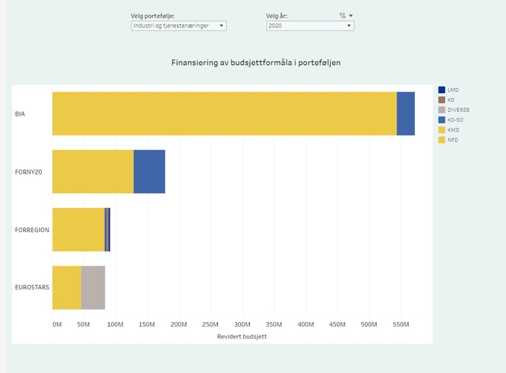Select the yellow FORNY20 bar segment
The image size is (506, 373).
93,172
